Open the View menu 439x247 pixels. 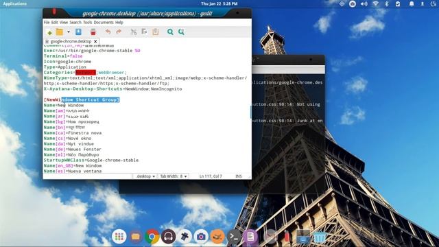(x=64, y=22)
